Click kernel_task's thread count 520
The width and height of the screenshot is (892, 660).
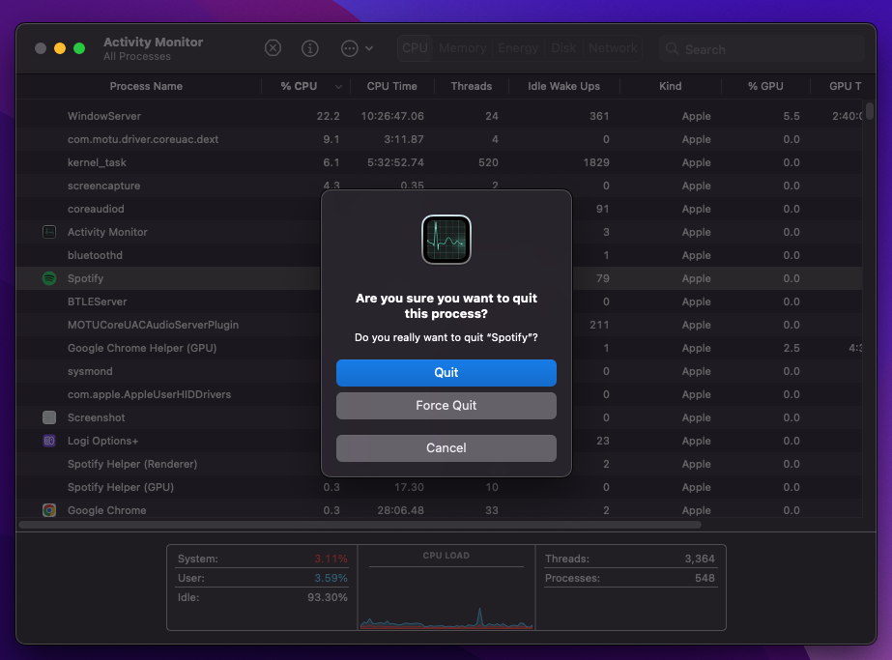coord(488,162)
